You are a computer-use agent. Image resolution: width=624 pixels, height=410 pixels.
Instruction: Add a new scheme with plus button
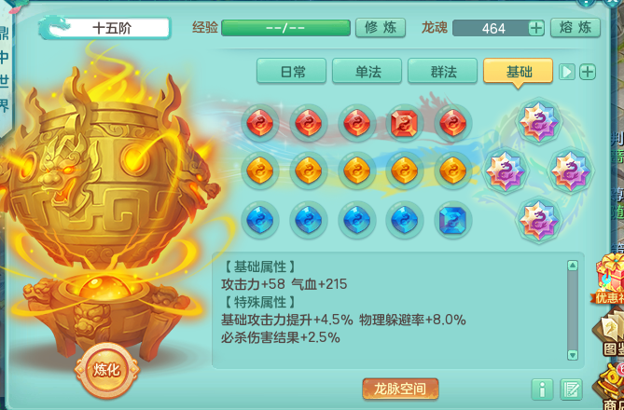tap(588, 72)
